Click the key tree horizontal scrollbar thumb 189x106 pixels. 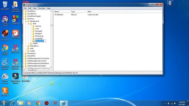32,69
